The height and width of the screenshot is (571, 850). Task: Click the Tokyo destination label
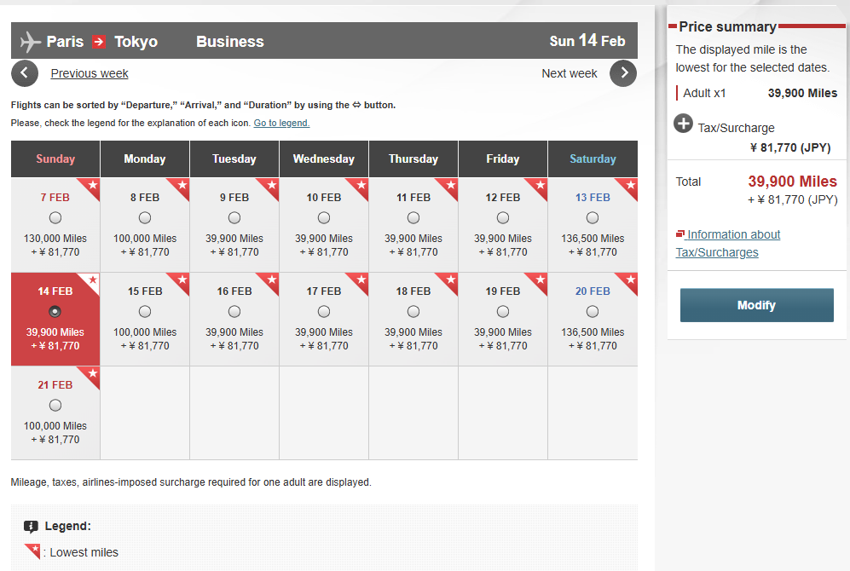pyautogui.click(x=136, y=42)
